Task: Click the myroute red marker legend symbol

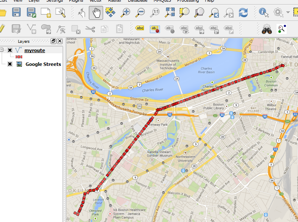Action: click(x=19, y=57)
